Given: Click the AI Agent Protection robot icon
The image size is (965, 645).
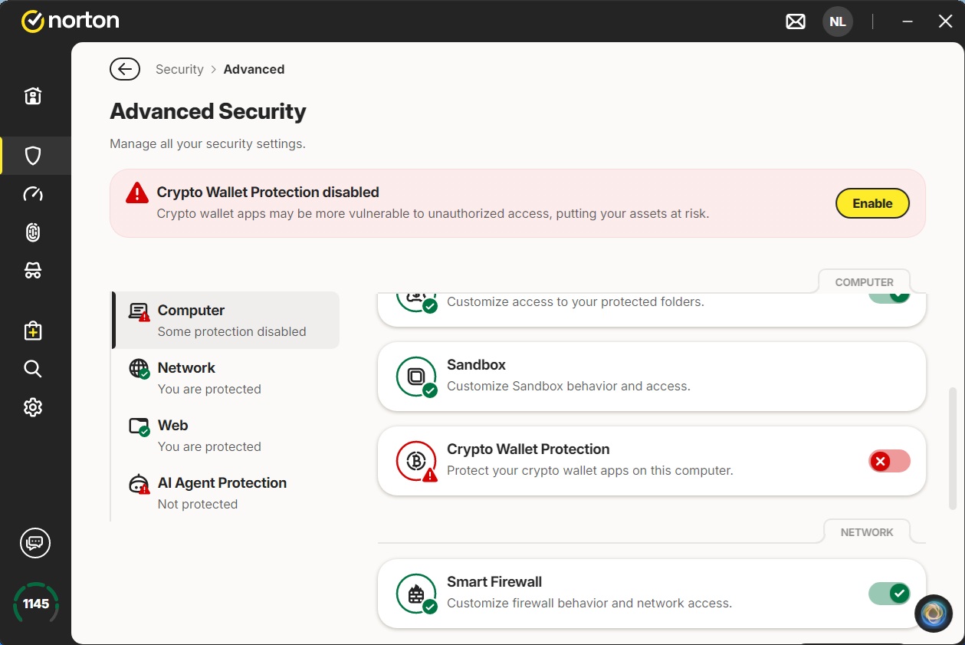Looking at the screenshot, I should point(139,484).
